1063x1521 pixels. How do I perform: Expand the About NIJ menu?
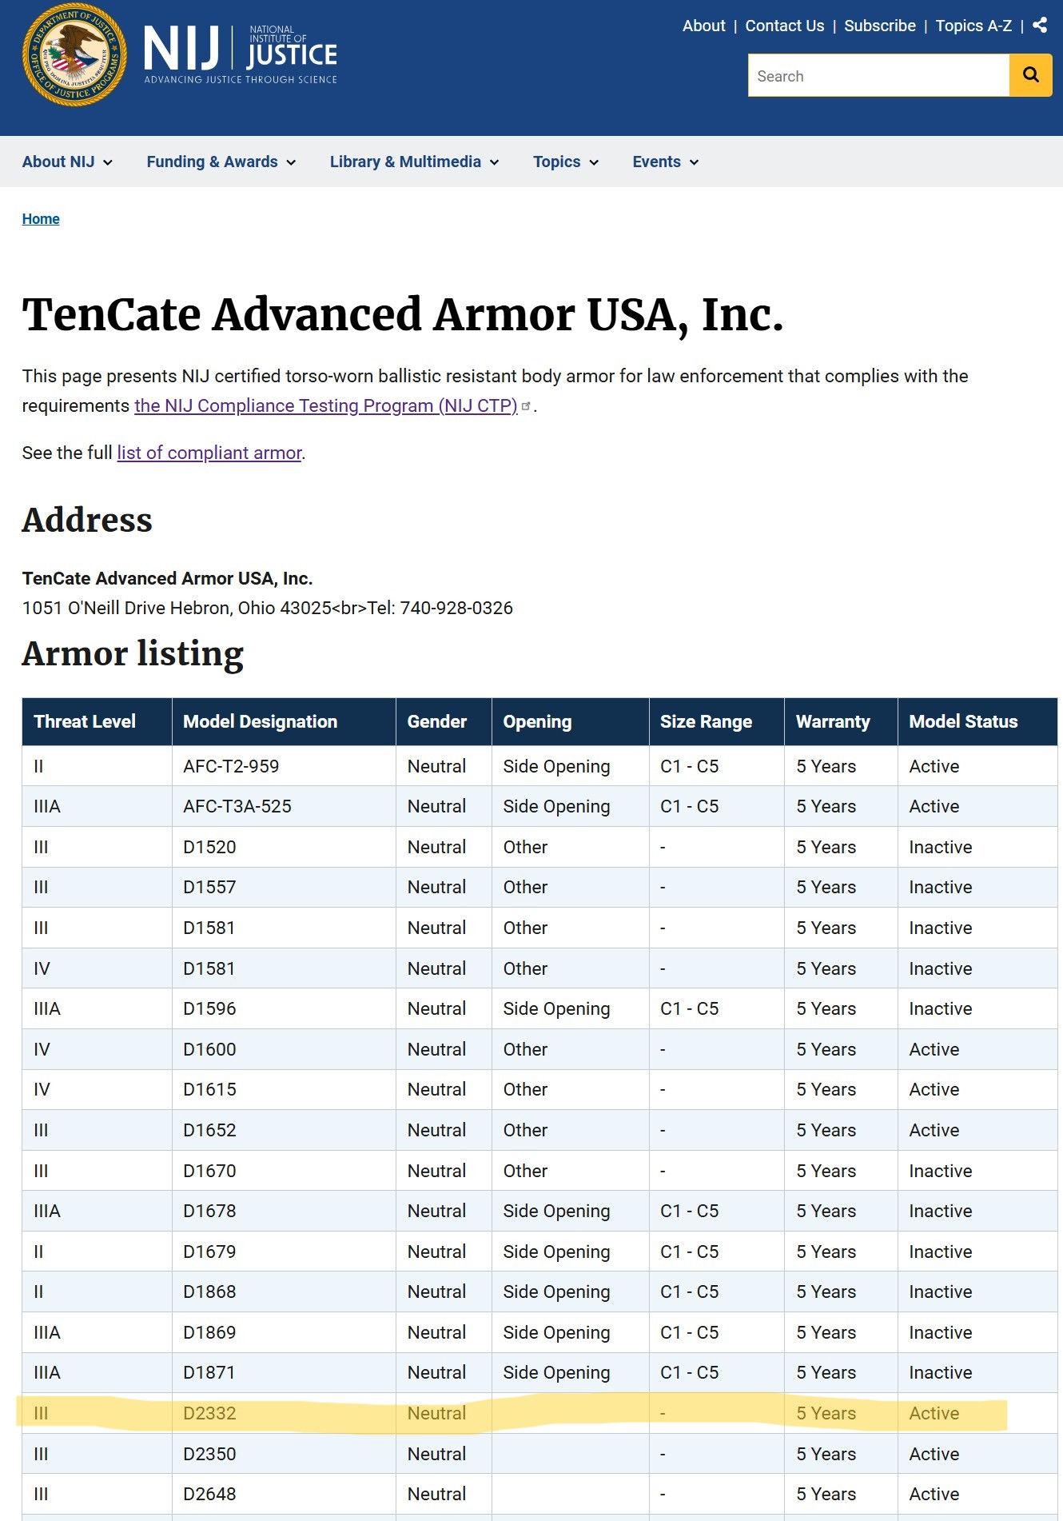[x=67, y=162]
